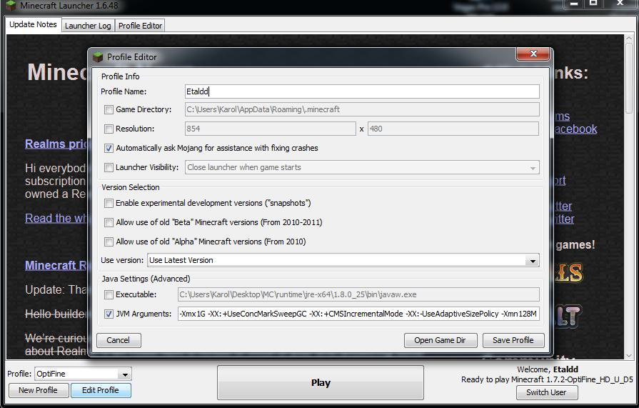Uncheck the JVM Arguments checkbox
This screenshot has height=408, width=639.
(x=109, y=314)
